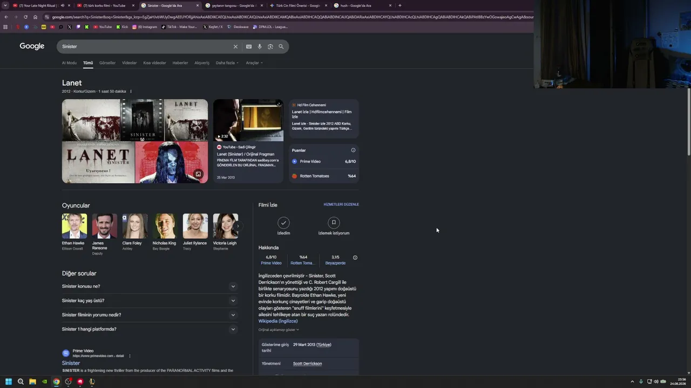Viewport: 691px width, 388px height.
Task: Open Victoria Leigh cast photo
Action: [225, 226]
